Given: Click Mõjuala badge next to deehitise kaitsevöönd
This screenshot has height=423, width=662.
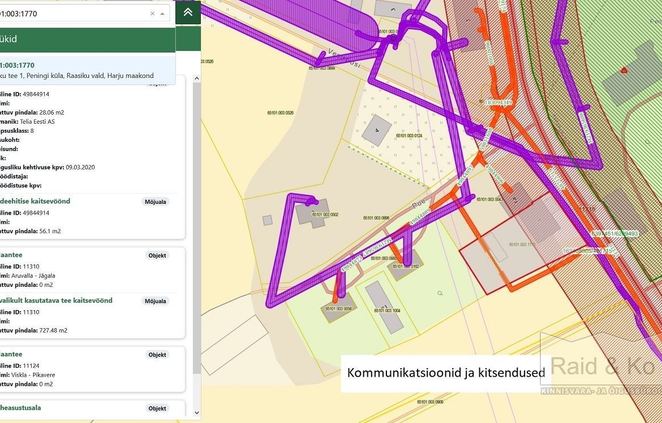Looking at the screenshot, I should (x=157, y=202).
